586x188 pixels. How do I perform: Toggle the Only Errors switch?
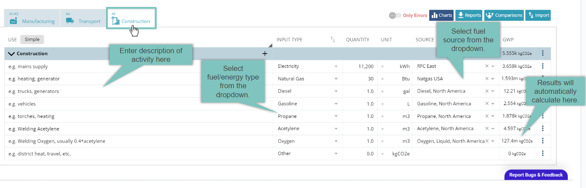pyautogui.click(x=395, y=16)
